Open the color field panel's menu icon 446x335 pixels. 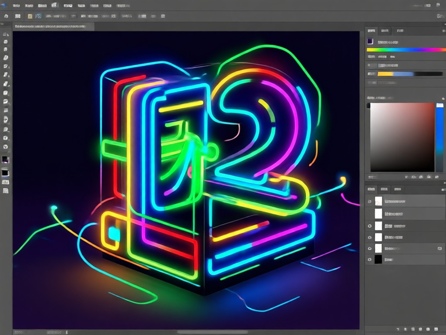(443, 99)
